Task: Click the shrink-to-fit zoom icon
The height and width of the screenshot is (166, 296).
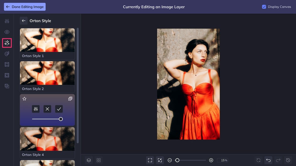Action: point(160,160)
